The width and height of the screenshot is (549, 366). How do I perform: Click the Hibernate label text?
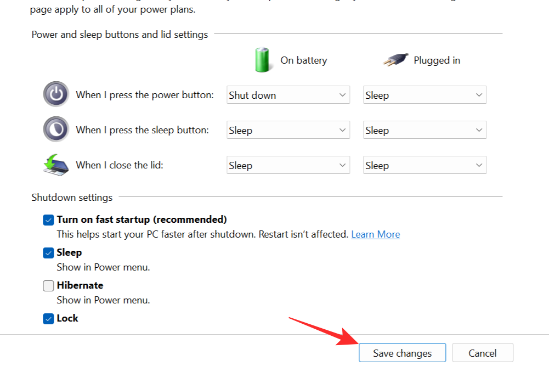pyautogui.click(x=80, y=285)
